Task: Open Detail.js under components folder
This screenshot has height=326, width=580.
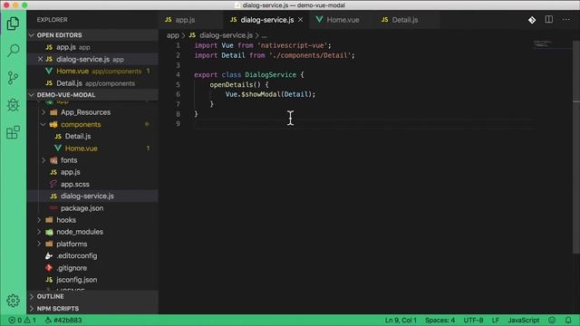Action: point(78,137)
